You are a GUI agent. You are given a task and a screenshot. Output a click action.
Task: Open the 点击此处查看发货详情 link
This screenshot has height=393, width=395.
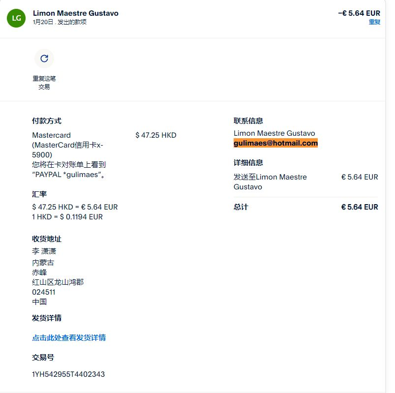coord(69,337)
